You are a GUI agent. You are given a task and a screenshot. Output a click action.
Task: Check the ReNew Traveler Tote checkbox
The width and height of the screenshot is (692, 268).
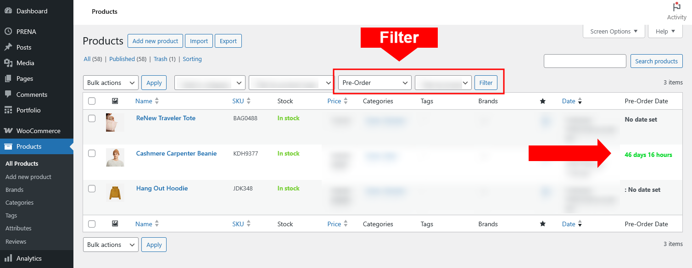(x=92, y=118)
